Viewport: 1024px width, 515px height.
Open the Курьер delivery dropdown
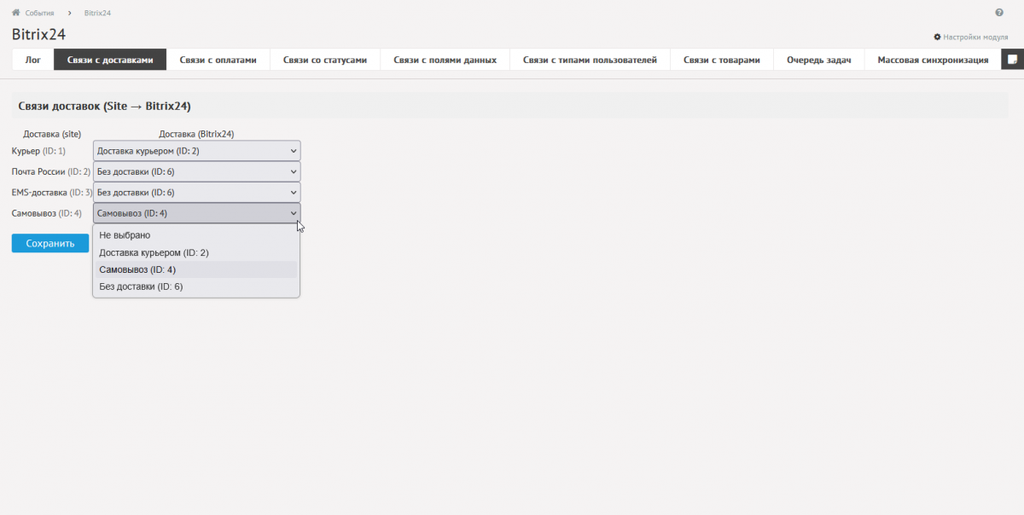197,151
